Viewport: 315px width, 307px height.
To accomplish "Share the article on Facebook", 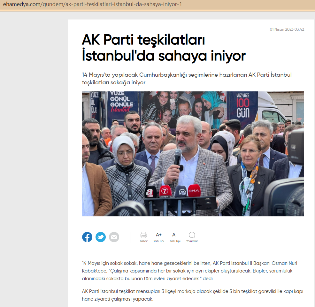I will tap(87, 237).
